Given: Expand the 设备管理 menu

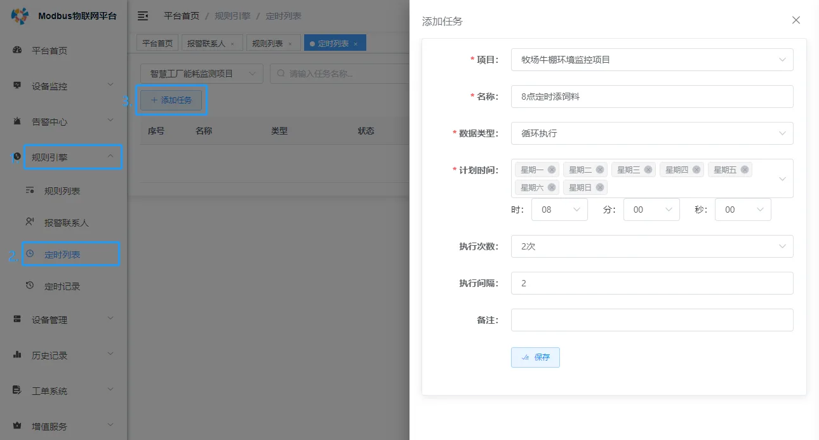Looking at the screenshot, I should click(110, 319).
